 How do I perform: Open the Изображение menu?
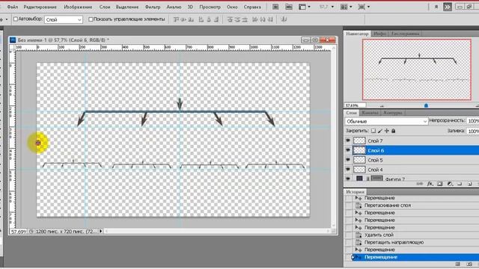(78, 7)
